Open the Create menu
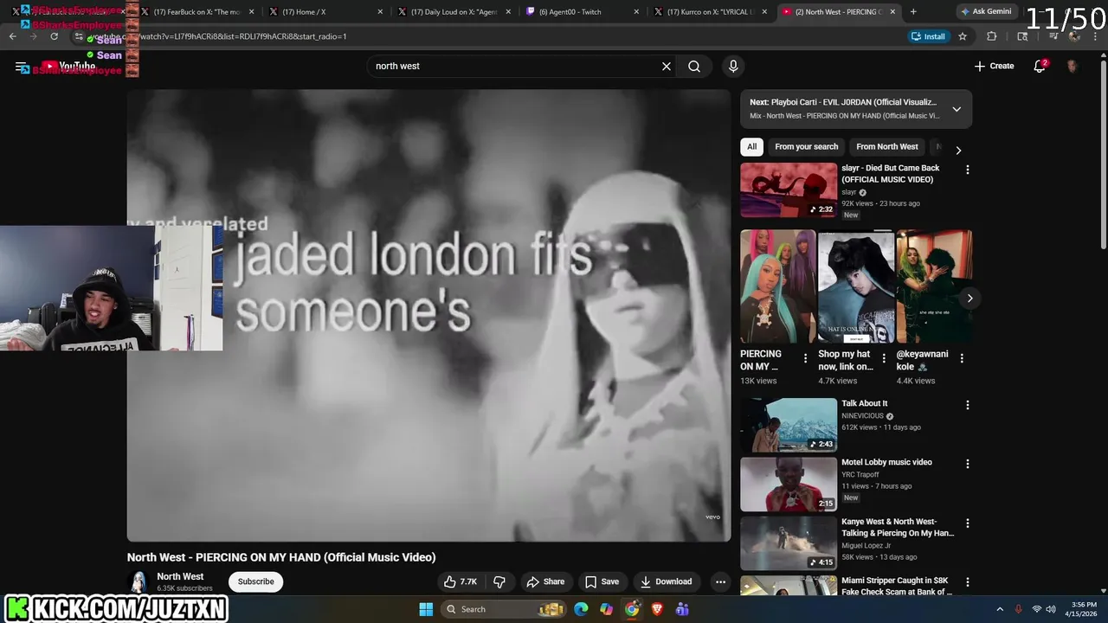Image resolution: width=1108 pixels, height=623 pixels. pos(994,67)
